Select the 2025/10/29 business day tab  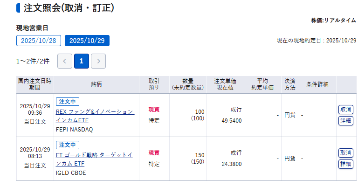coord(87,41)
